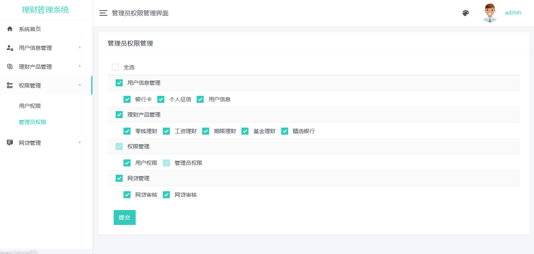Viewport: 534px width, 254px height.
Task: Select the 管理员权限 submenu item
Action: point(33,122)
